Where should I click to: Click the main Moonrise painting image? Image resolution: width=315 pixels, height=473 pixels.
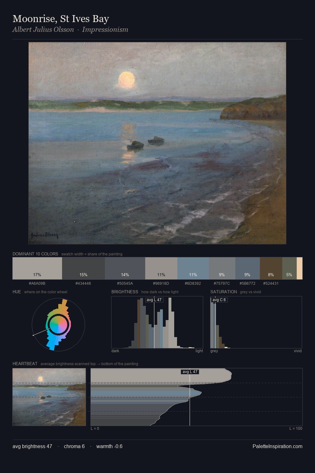(x=157, y=143)
